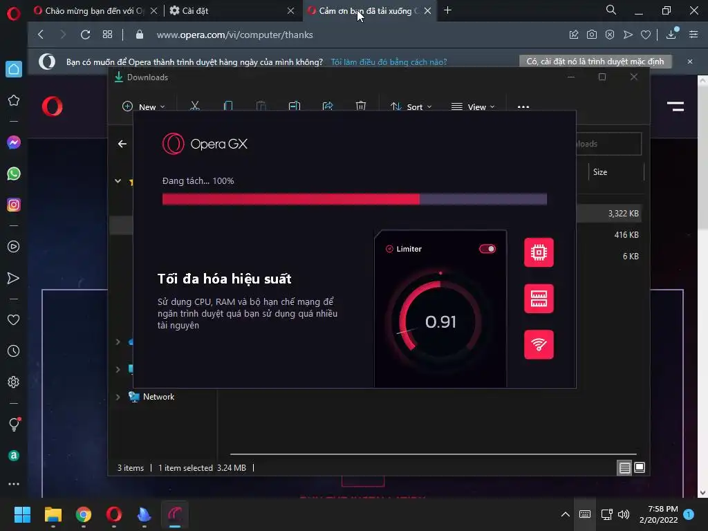
Task: Open Messenger in the Opera sidebar
Action: click(14, 142)
